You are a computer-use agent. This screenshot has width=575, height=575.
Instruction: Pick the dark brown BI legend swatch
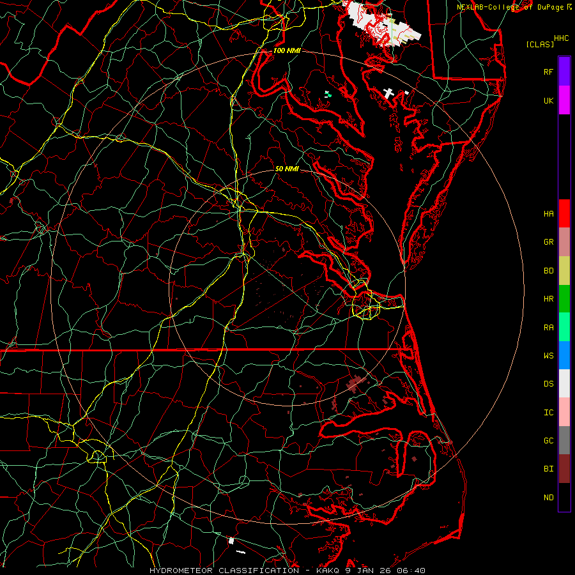564,469
